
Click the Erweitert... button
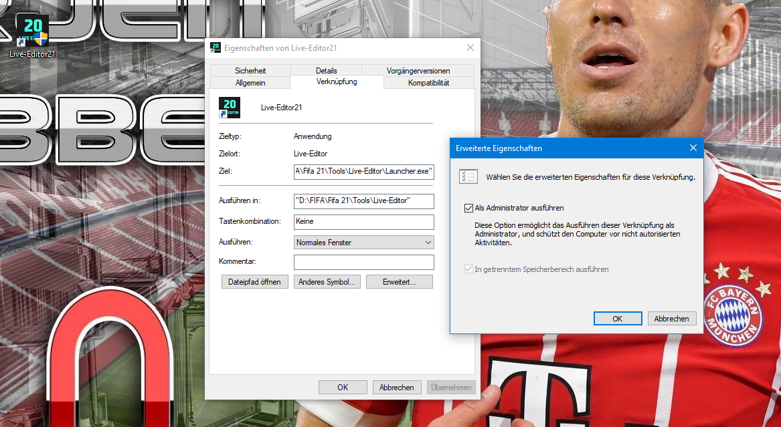pyautogui.click(x=400, y=282)
